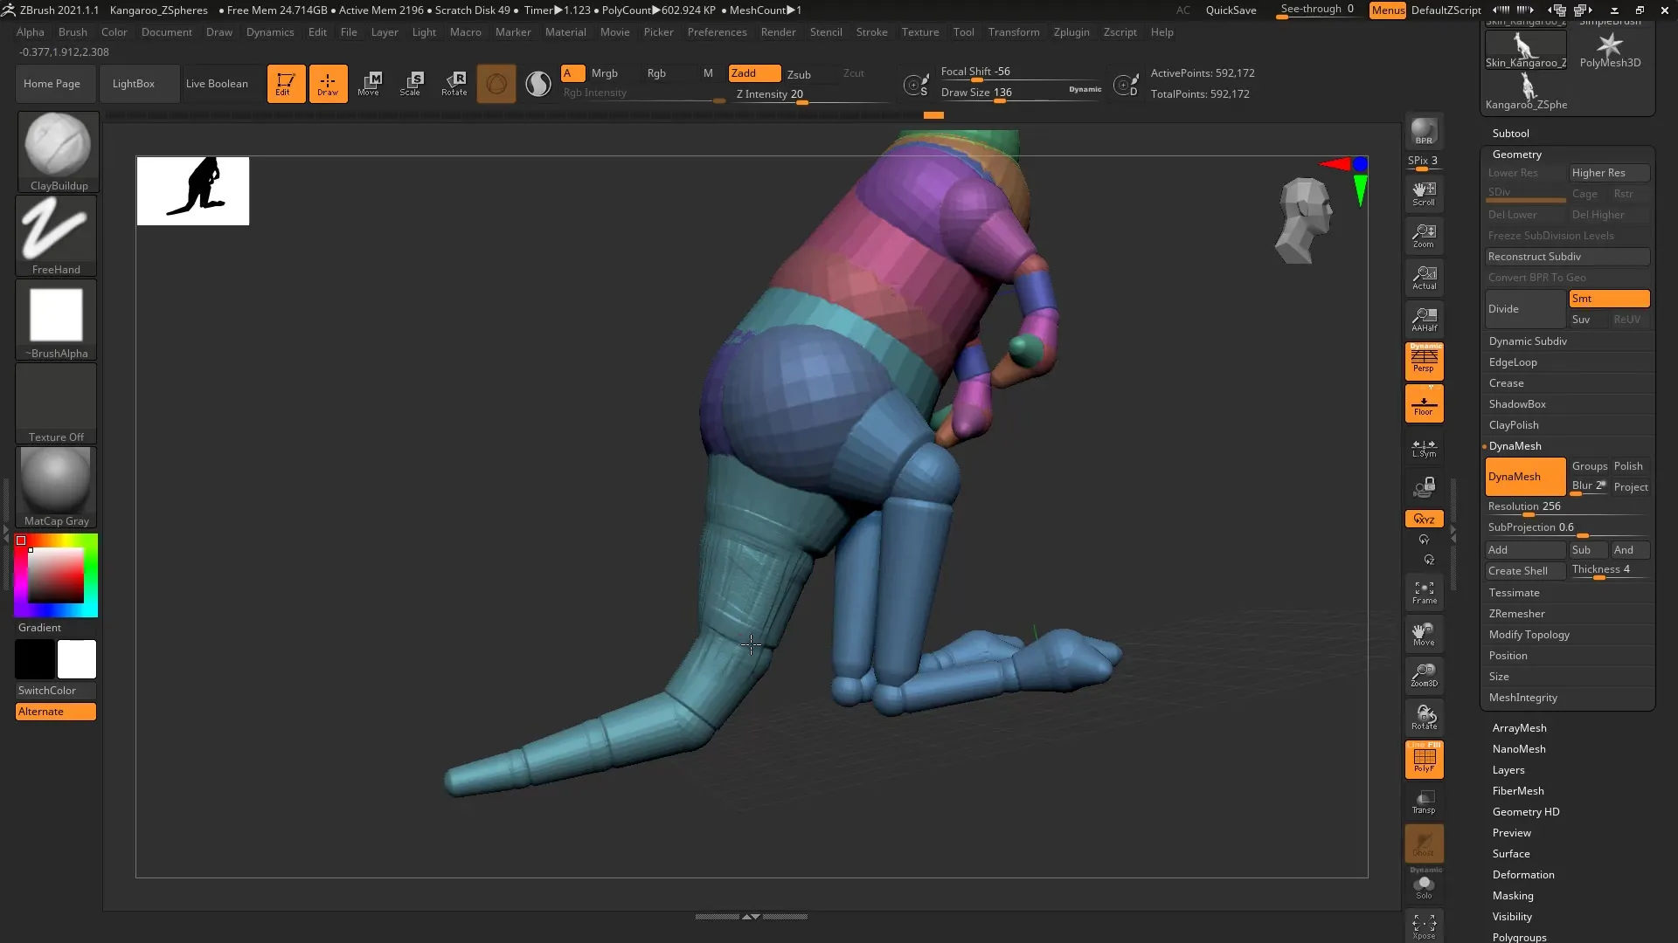Click the Draw Size slider

pos(1021,93)
